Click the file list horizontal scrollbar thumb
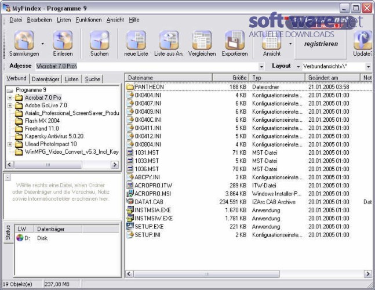 [206, 274]
